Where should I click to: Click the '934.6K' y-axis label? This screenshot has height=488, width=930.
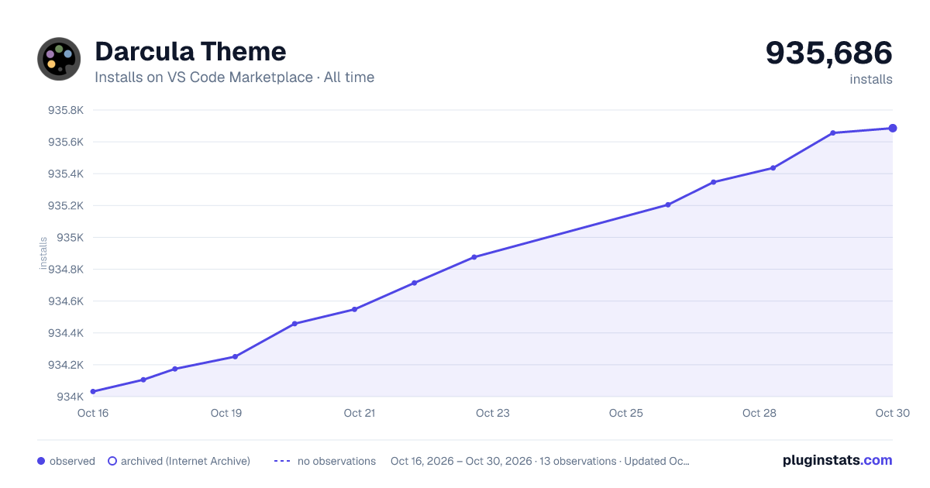coord(66,301)
